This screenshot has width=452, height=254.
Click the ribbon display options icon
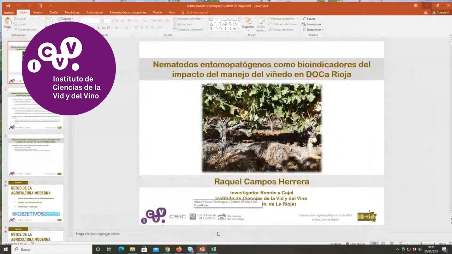tap(416, 6)
